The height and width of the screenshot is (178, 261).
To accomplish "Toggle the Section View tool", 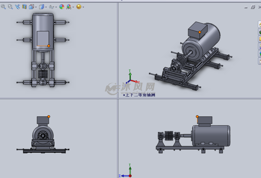I will 24,7.
